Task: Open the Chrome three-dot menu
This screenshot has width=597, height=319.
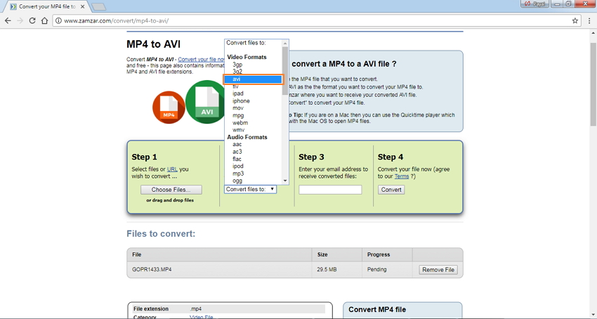Action: (x=589, y=20)
